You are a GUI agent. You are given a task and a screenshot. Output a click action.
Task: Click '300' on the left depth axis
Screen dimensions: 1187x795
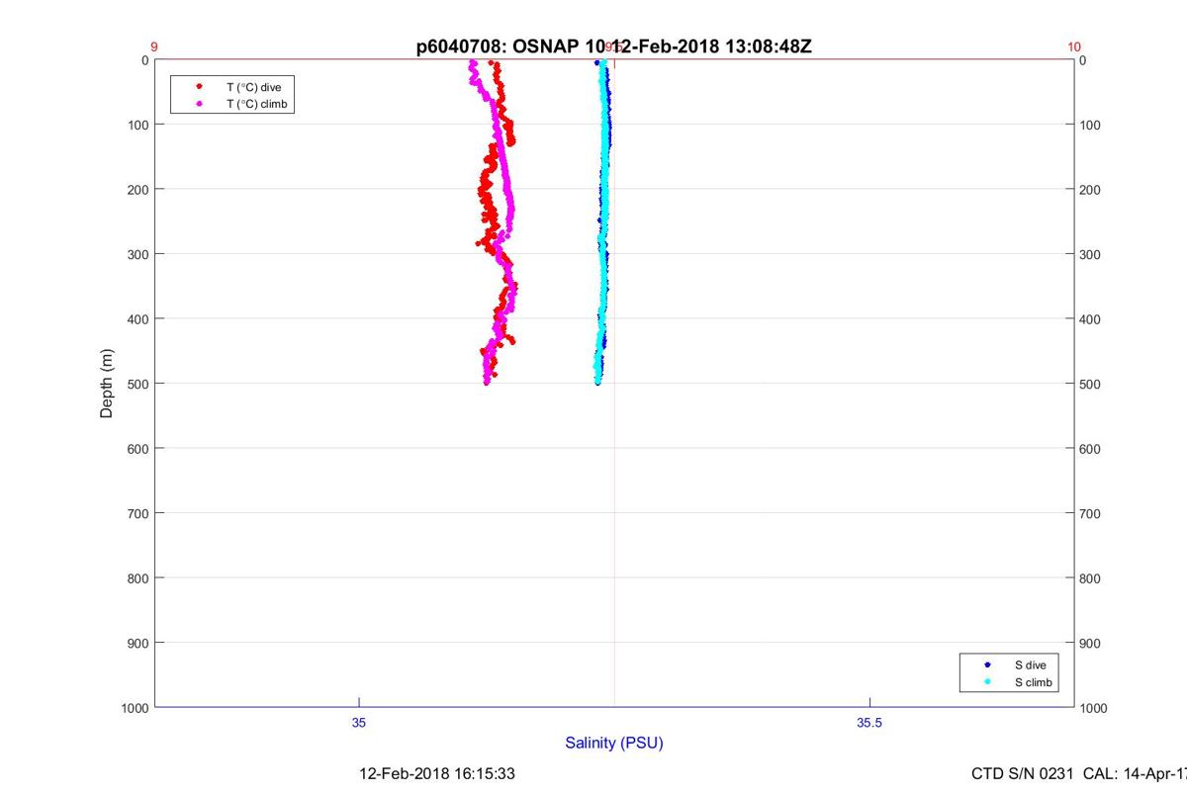click(x=138, y=254)
